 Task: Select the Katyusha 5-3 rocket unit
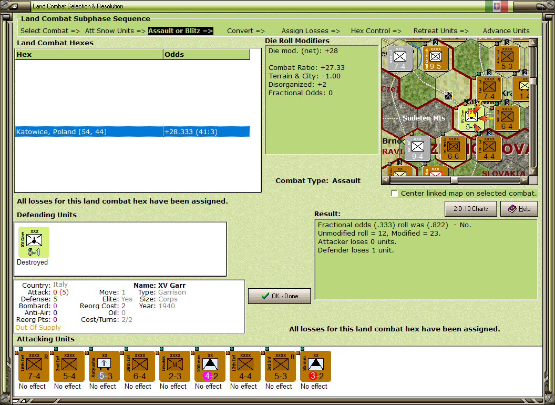(x=104, y=367)
